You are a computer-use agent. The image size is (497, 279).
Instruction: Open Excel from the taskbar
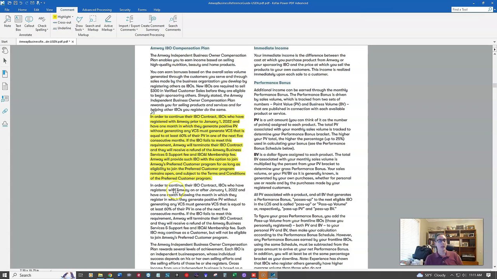pyautogui.click(x=235, y=275)
